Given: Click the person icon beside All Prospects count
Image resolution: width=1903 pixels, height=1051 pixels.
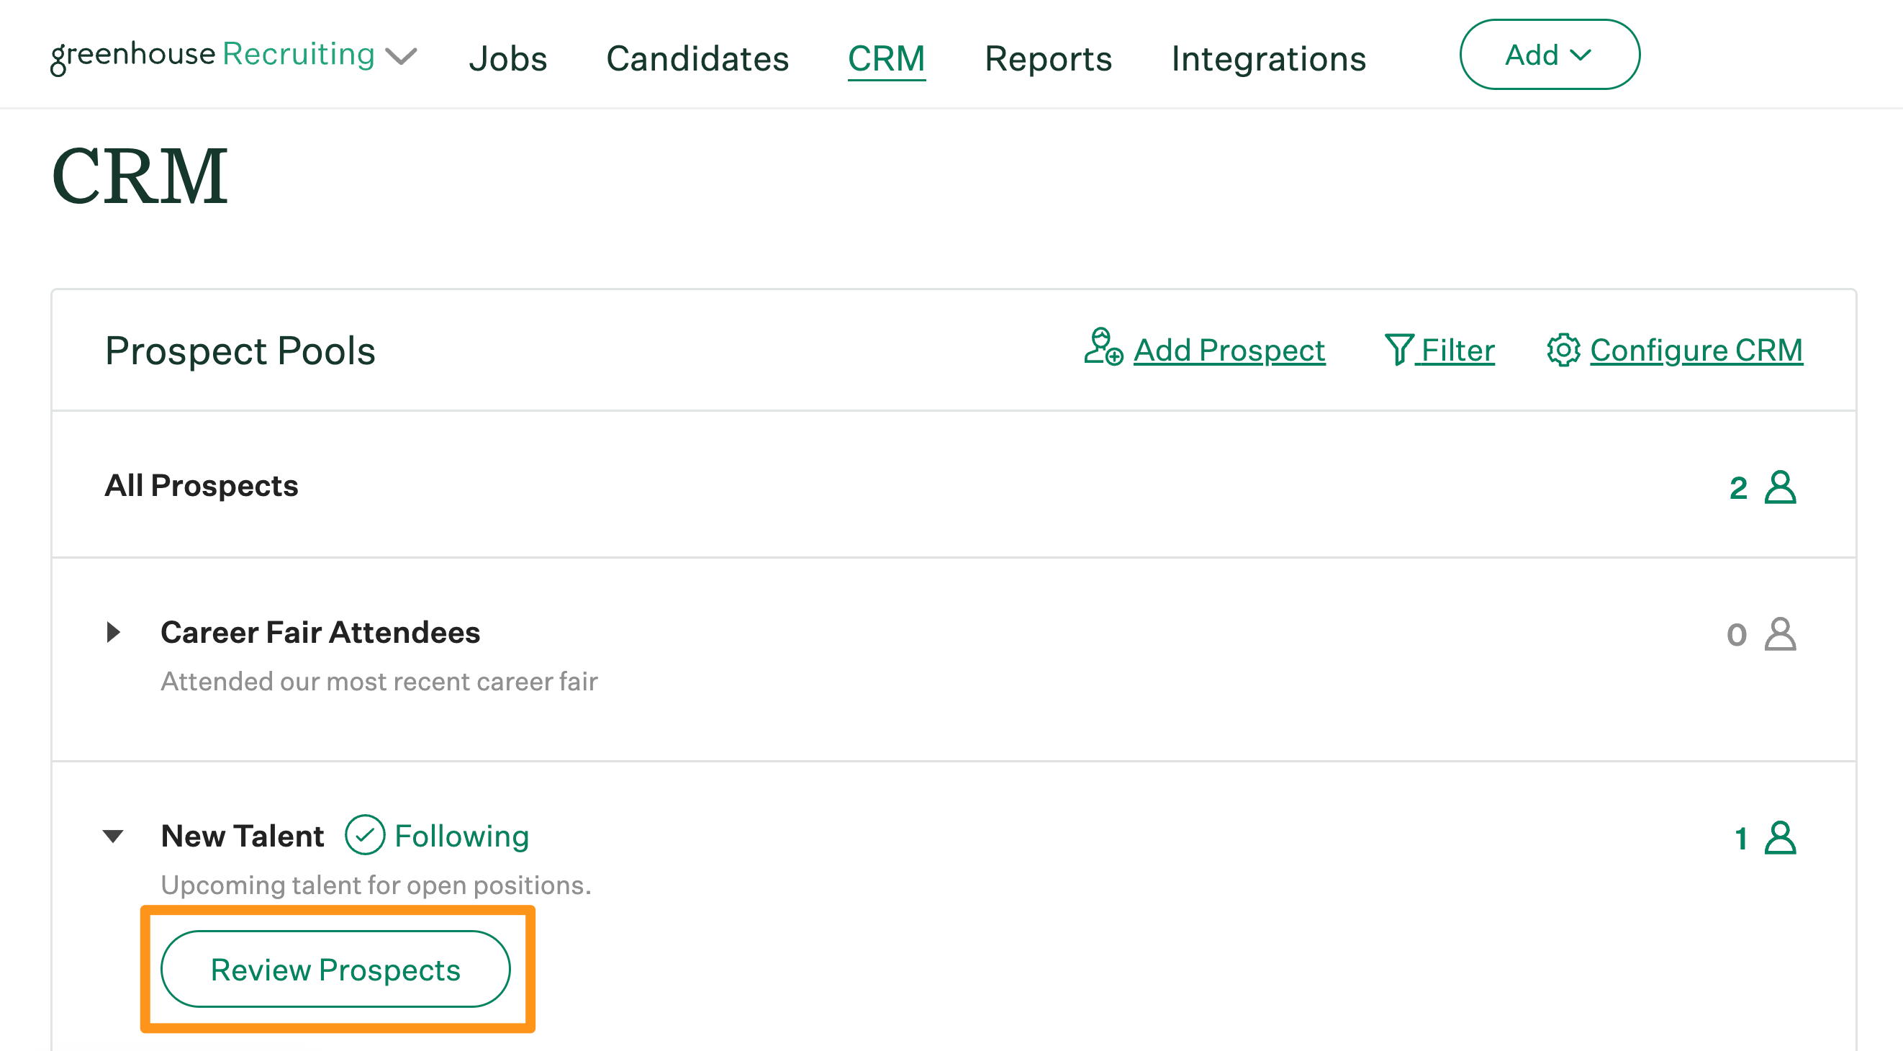Looking at the screenshot, I should point(1783,487).
